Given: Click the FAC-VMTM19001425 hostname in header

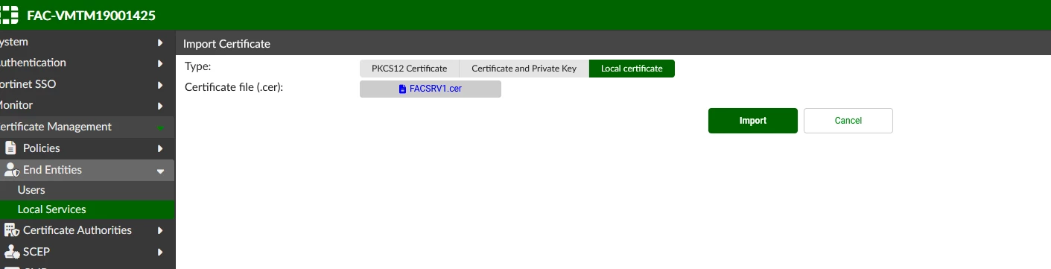Looking at the screenshot, I should coord(91,16).
